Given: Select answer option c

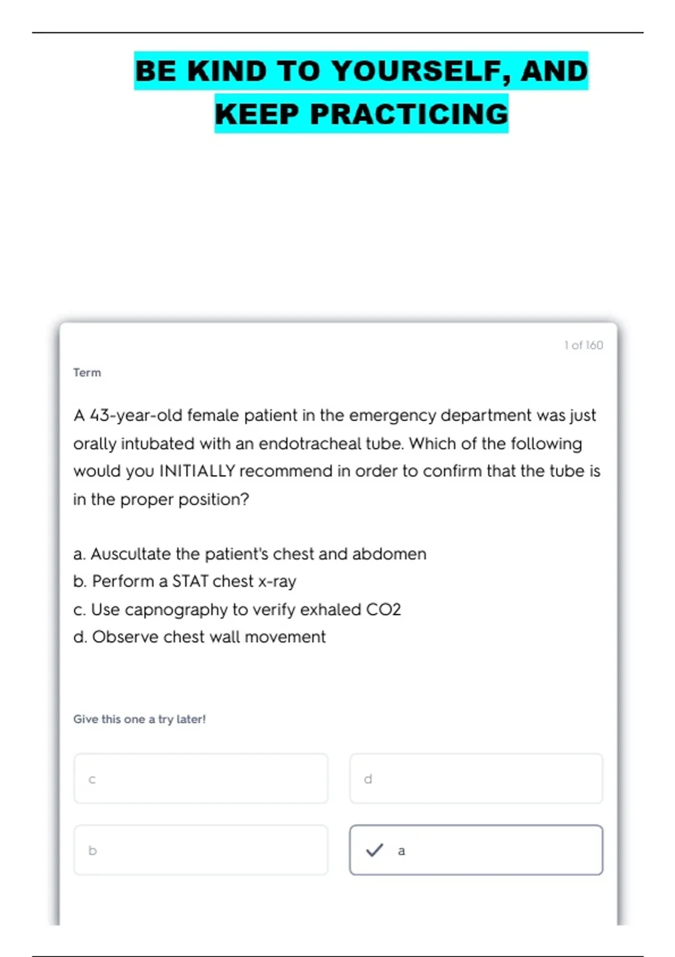Looking at the screenshot, I should [x=201, y=779].
